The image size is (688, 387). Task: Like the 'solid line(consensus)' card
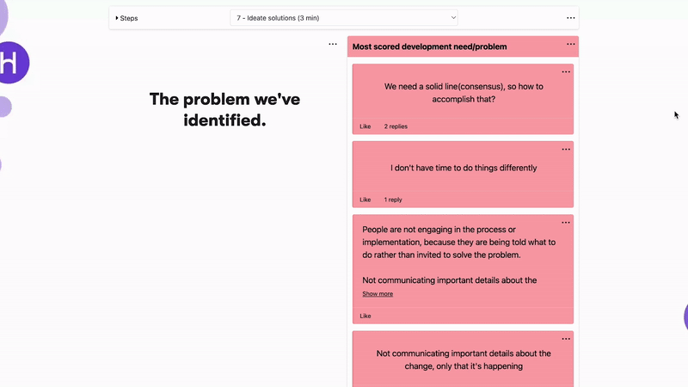tap(365, 126)
